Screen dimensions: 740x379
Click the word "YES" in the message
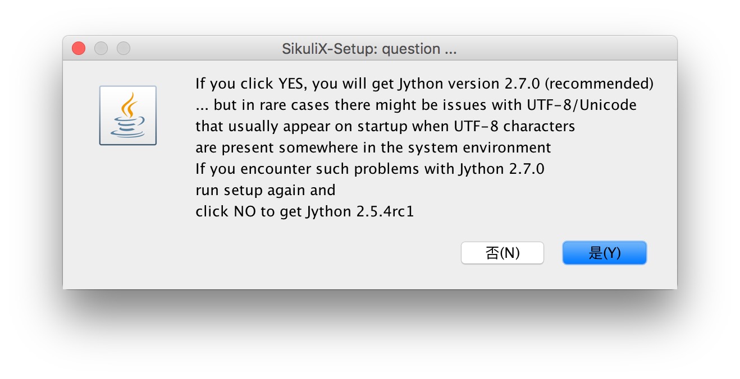tap(292, 84)
